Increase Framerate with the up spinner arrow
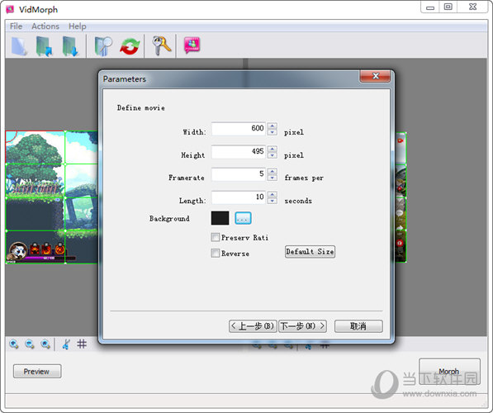Screen dimensions: 493x413 (x=273, y=172)
